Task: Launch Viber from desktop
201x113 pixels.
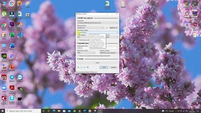Action: [12, 56]
